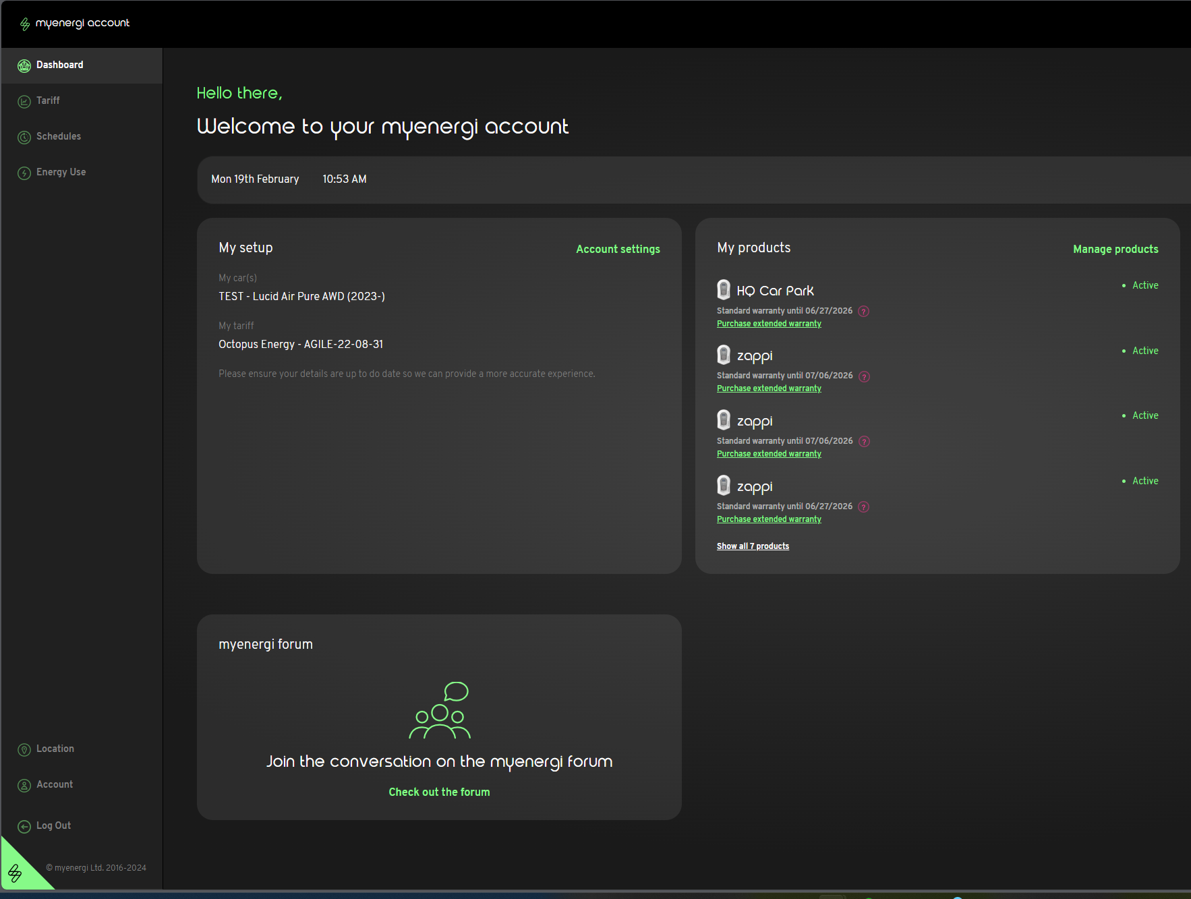
Task: Click the Mon 19th February date
Action: click(255, 179)
